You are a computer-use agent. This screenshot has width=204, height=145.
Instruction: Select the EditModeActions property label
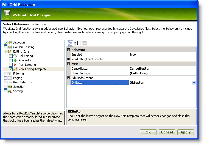tap(82, 78)
